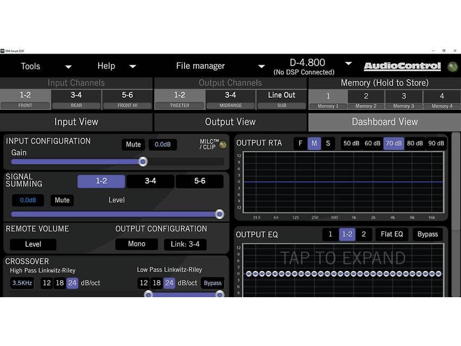Switch to Output View
The height and width of the screenshot is (346, 461).
(230, 122)
